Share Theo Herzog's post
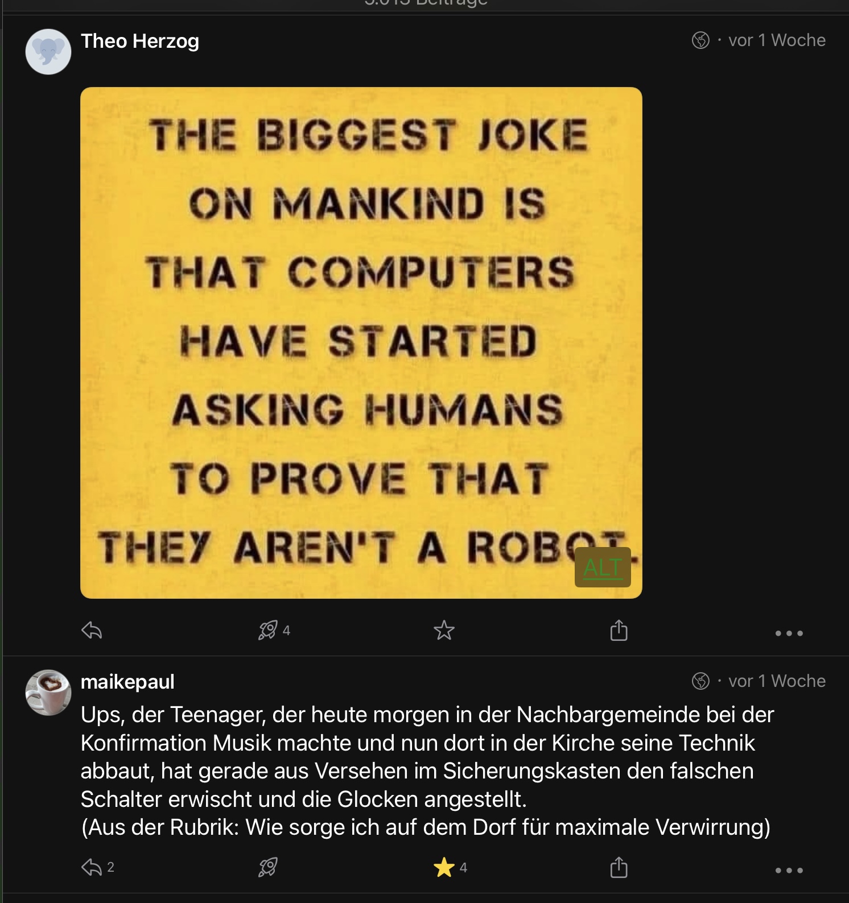 [x=619, y=630]
